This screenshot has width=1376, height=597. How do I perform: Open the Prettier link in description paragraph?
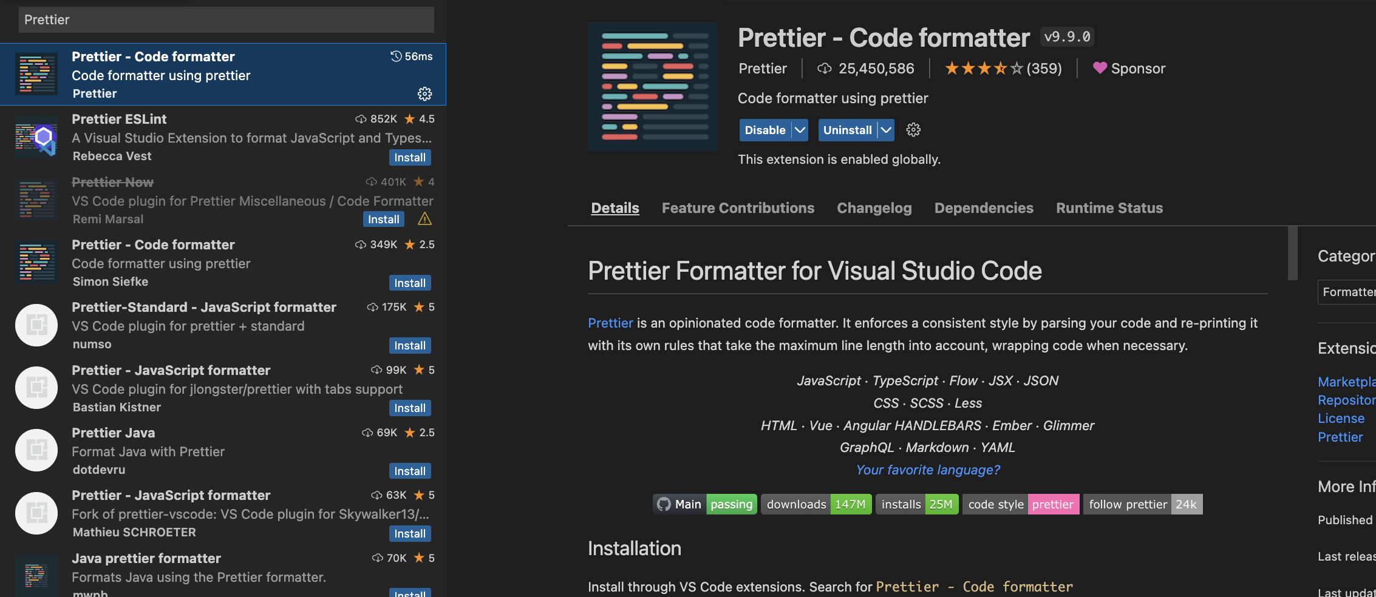click(x=610, y=323)
